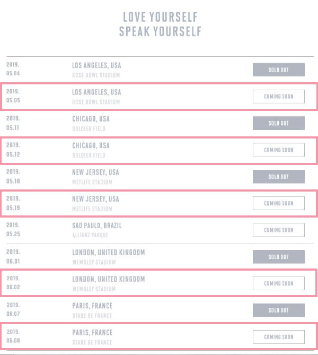Click the Allianz Parque venue name
The width and height of the screenshot is (318, 355).
90,235
